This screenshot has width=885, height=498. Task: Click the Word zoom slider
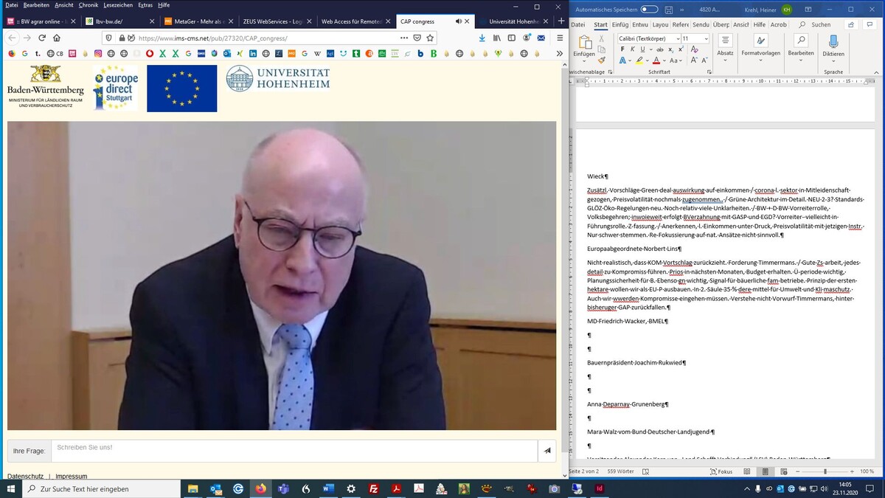[825, 471]
